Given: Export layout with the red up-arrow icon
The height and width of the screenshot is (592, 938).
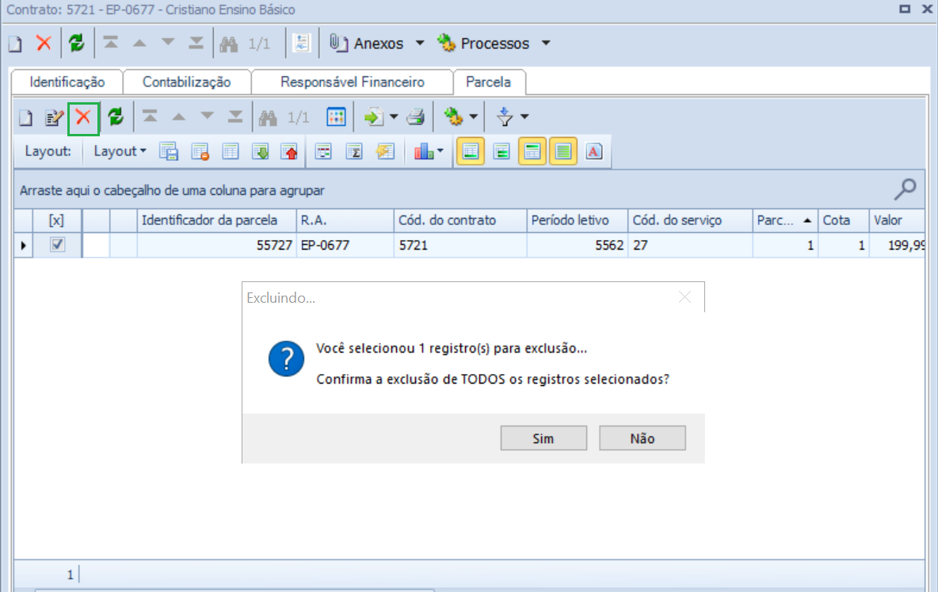Looking at the screenshot, I should pos(290,151).
